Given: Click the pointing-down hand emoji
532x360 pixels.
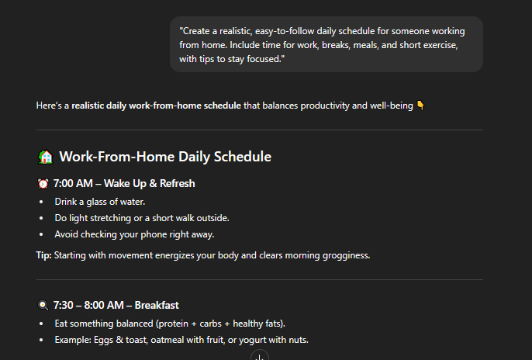Looking at the screenshot, I should click(x=420, y=106).
